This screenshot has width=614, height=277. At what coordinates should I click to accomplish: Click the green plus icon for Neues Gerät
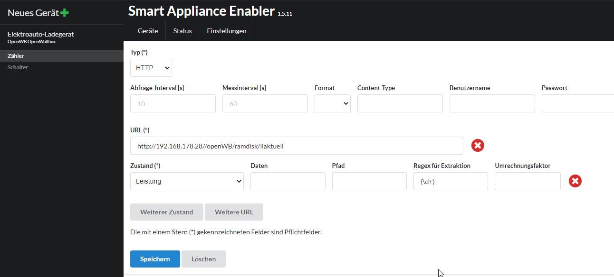click(x=65, y=13)
